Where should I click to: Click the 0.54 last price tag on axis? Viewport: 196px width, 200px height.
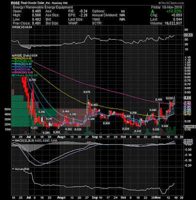point(187,97)
